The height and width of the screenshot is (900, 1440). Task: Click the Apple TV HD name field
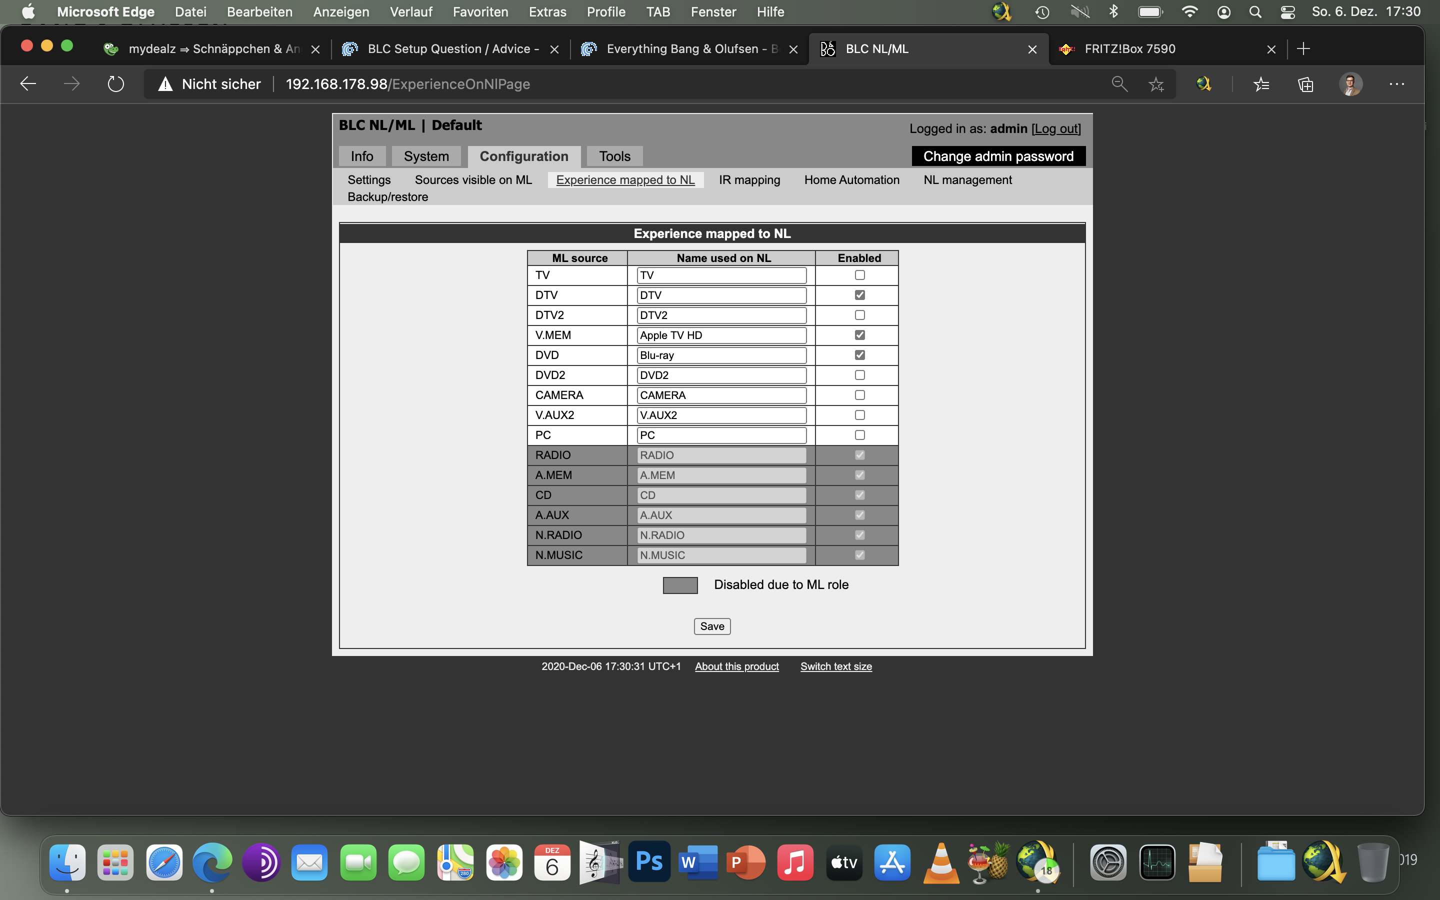pyautogui.click(x=720, y=335)
